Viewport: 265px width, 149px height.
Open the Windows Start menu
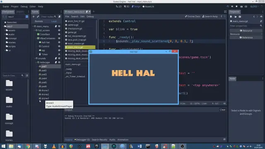coord(3,146)
